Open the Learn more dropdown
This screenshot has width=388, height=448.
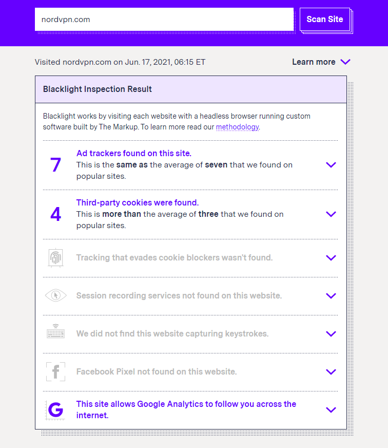(321, 62)
